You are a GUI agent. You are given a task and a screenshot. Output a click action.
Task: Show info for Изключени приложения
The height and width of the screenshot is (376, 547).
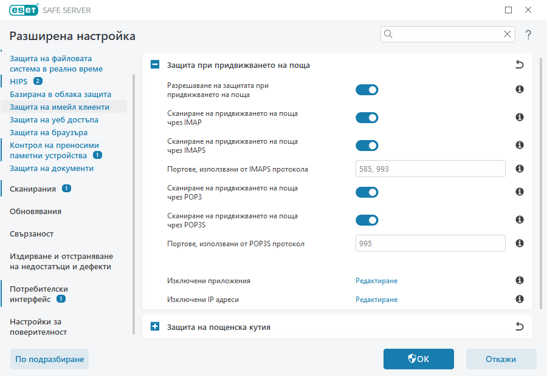[x=520, y=281]
